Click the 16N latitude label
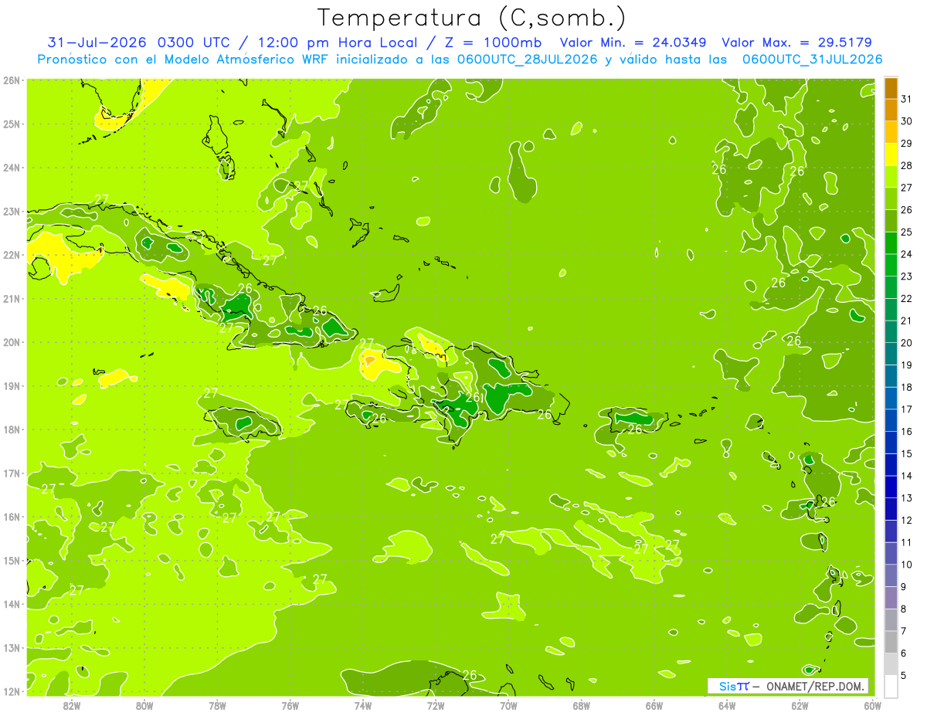The width and height of the screenshot is (927, 716). [12, 517]
